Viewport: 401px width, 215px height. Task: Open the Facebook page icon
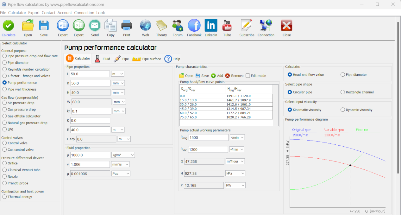[x=194, y=27]
